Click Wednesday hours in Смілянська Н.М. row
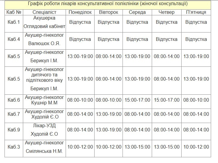218x163 pixels. coord(137,147)
